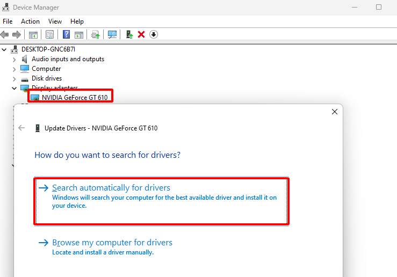Click the Disable device down-arrow icon

(154, 34)
